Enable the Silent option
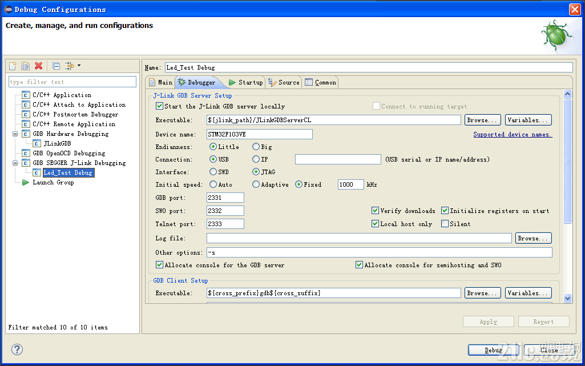This screenshot has width=585, height=366. [x=445, y=224]
